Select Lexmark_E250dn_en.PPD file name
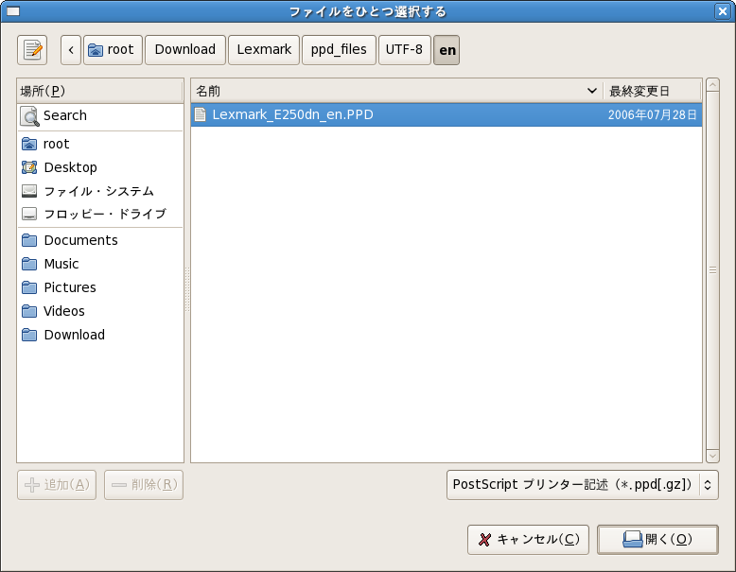The width and height of the screenshot is (736, 572). [293, 114]
